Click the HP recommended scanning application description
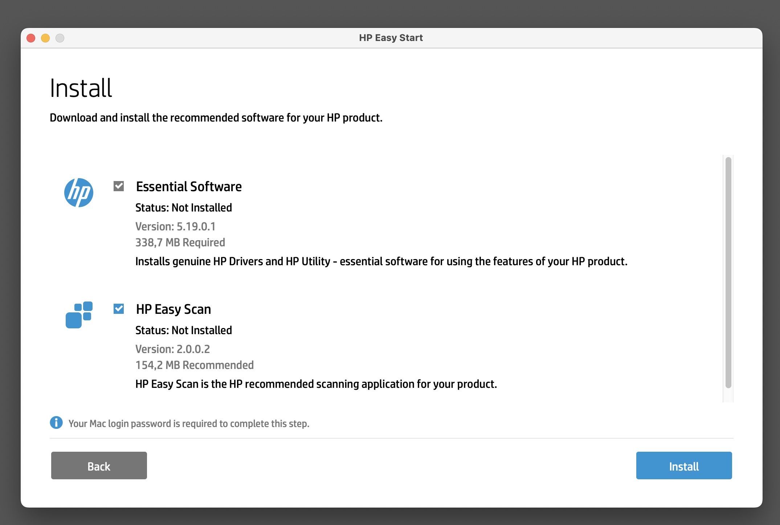The width and height of the screenshot is (780, 525). click(x=316, y=384)
